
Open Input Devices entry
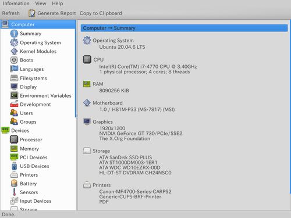tap(36, 201)
